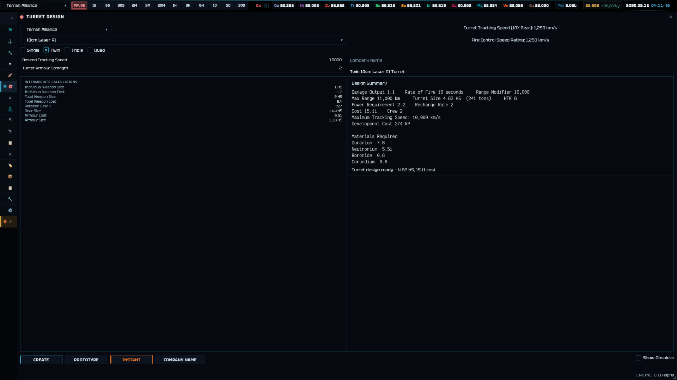Select the Triple turret option
This screenshot has height=380, width=677.
click(67, 50)
